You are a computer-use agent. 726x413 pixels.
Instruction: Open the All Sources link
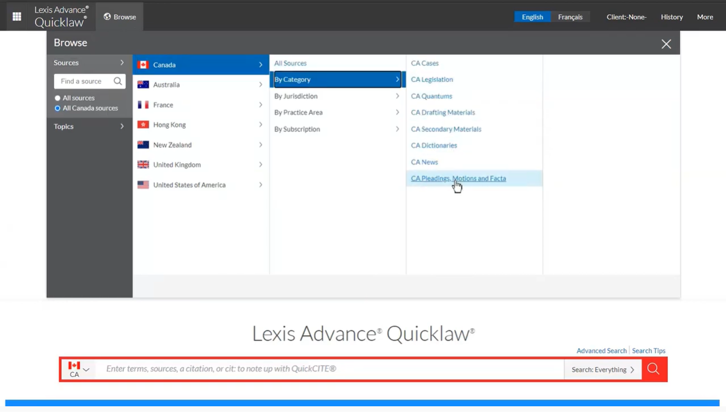[x=290, y=63]
